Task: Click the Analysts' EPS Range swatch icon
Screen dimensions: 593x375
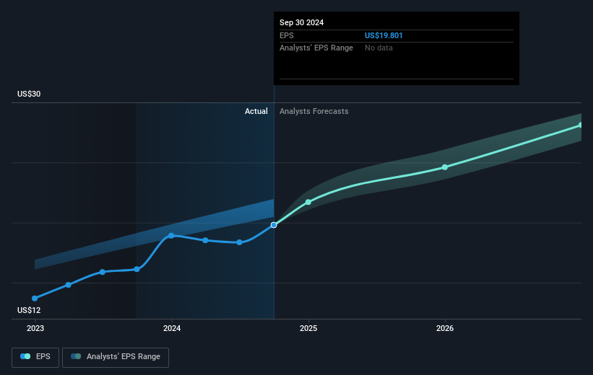Action: coord(76,356)
